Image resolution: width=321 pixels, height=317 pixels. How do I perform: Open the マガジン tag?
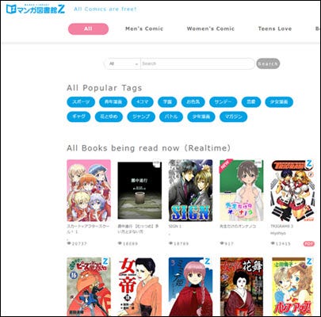(233, 116)
